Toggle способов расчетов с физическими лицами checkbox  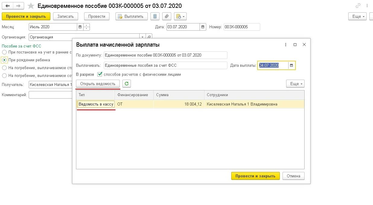coord(100,74)
